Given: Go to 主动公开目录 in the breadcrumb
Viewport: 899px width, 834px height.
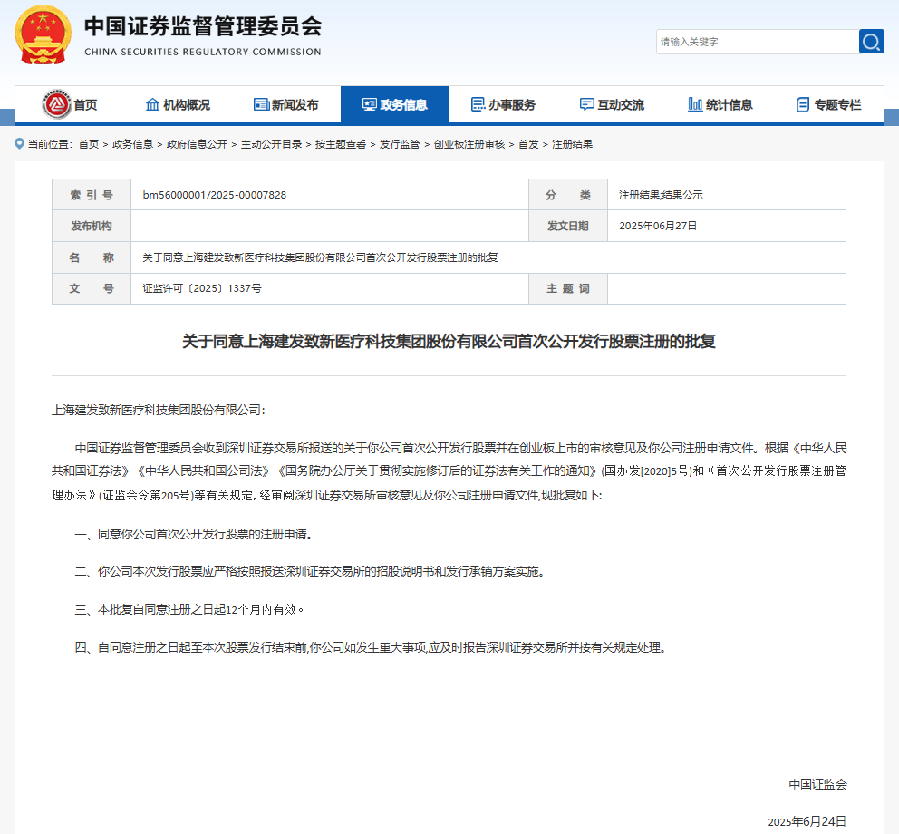Looking at the screenshot, I should click(x=271, y=144).
